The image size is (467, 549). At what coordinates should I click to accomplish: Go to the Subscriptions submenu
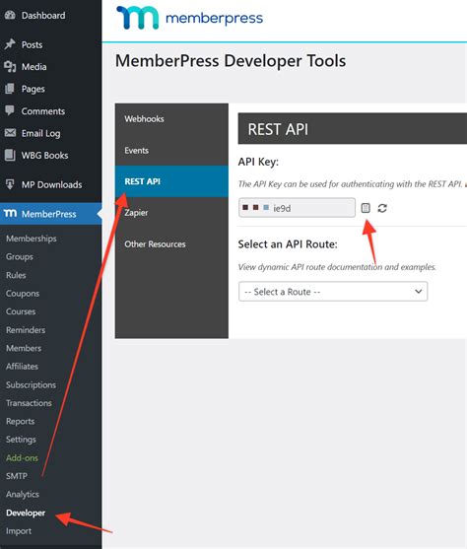tap(31, 384)
